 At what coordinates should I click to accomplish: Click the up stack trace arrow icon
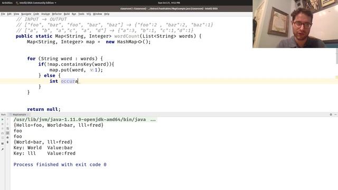pyautogui.click(x=7, y=119)
